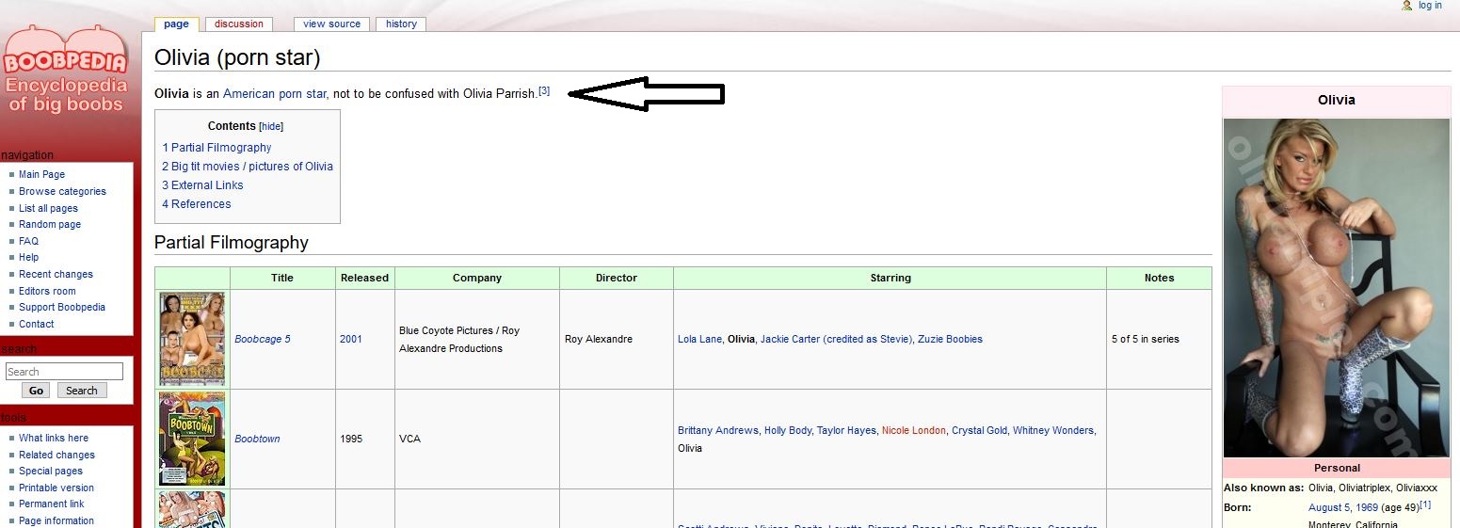This screenshot has width=1460, height=528.
Task: Open List all pages link
Action: 48,208
